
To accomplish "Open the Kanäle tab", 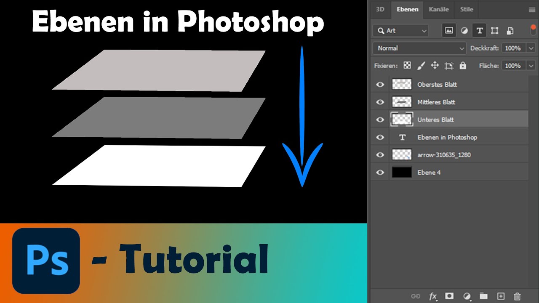I will (x=439, y=9).
